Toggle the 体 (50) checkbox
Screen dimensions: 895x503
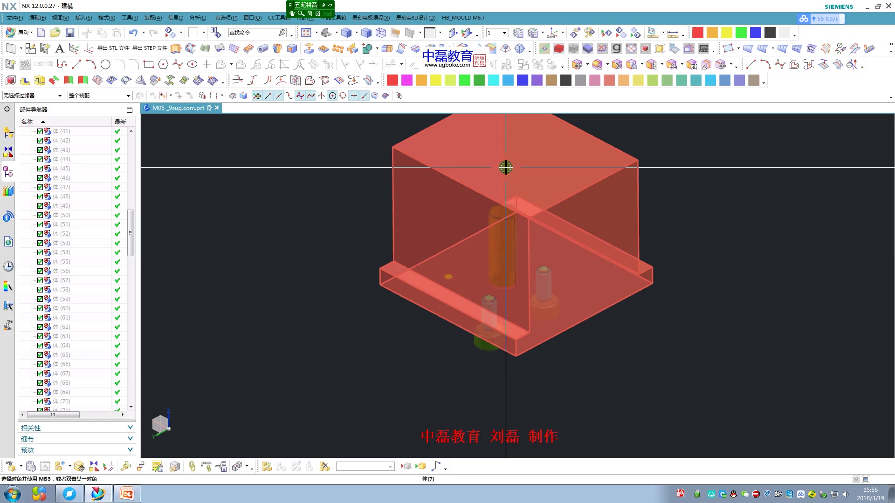click(x=40, y=215)
